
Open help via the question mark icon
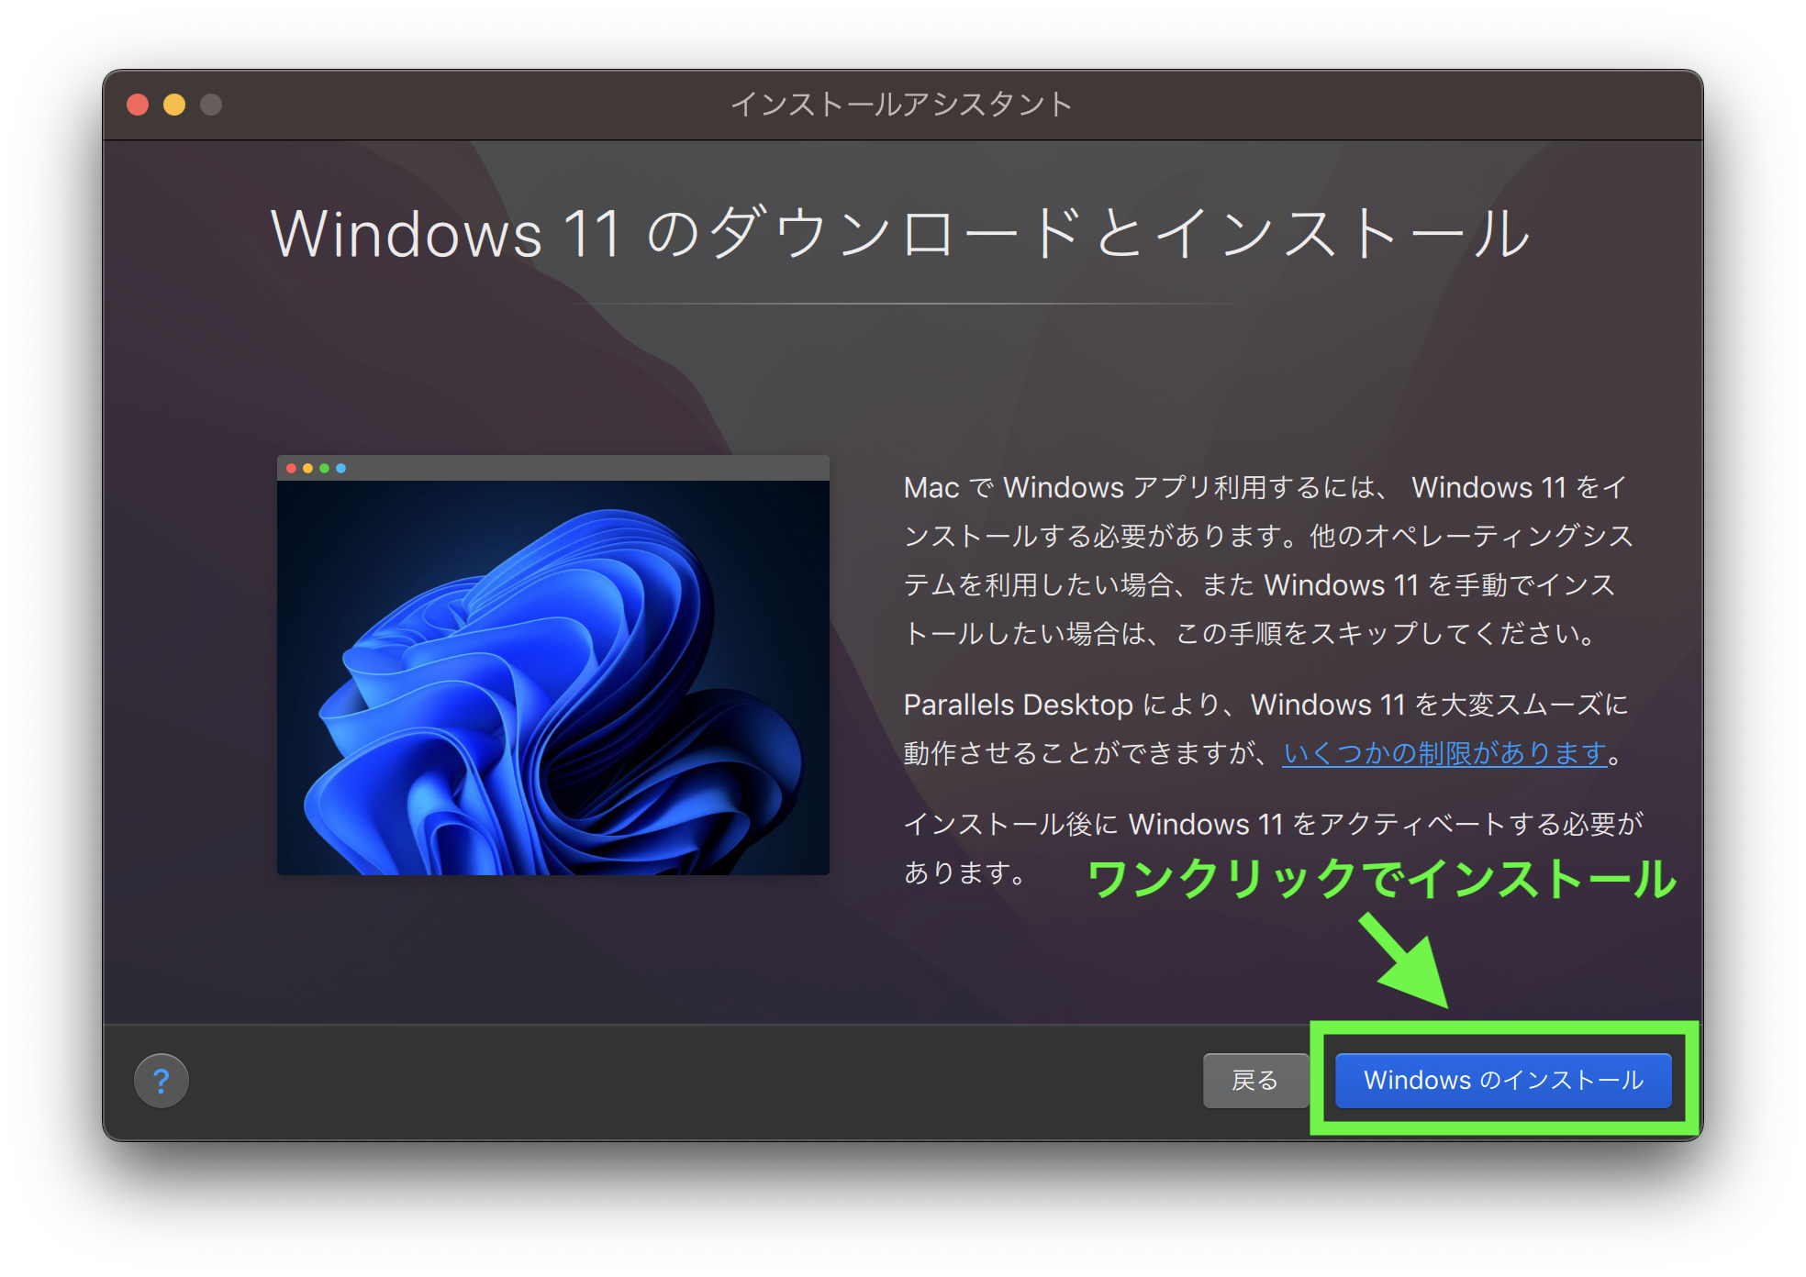(x=162, y=1081)
